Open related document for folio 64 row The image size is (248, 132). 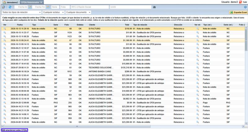(x=197, y=52)
